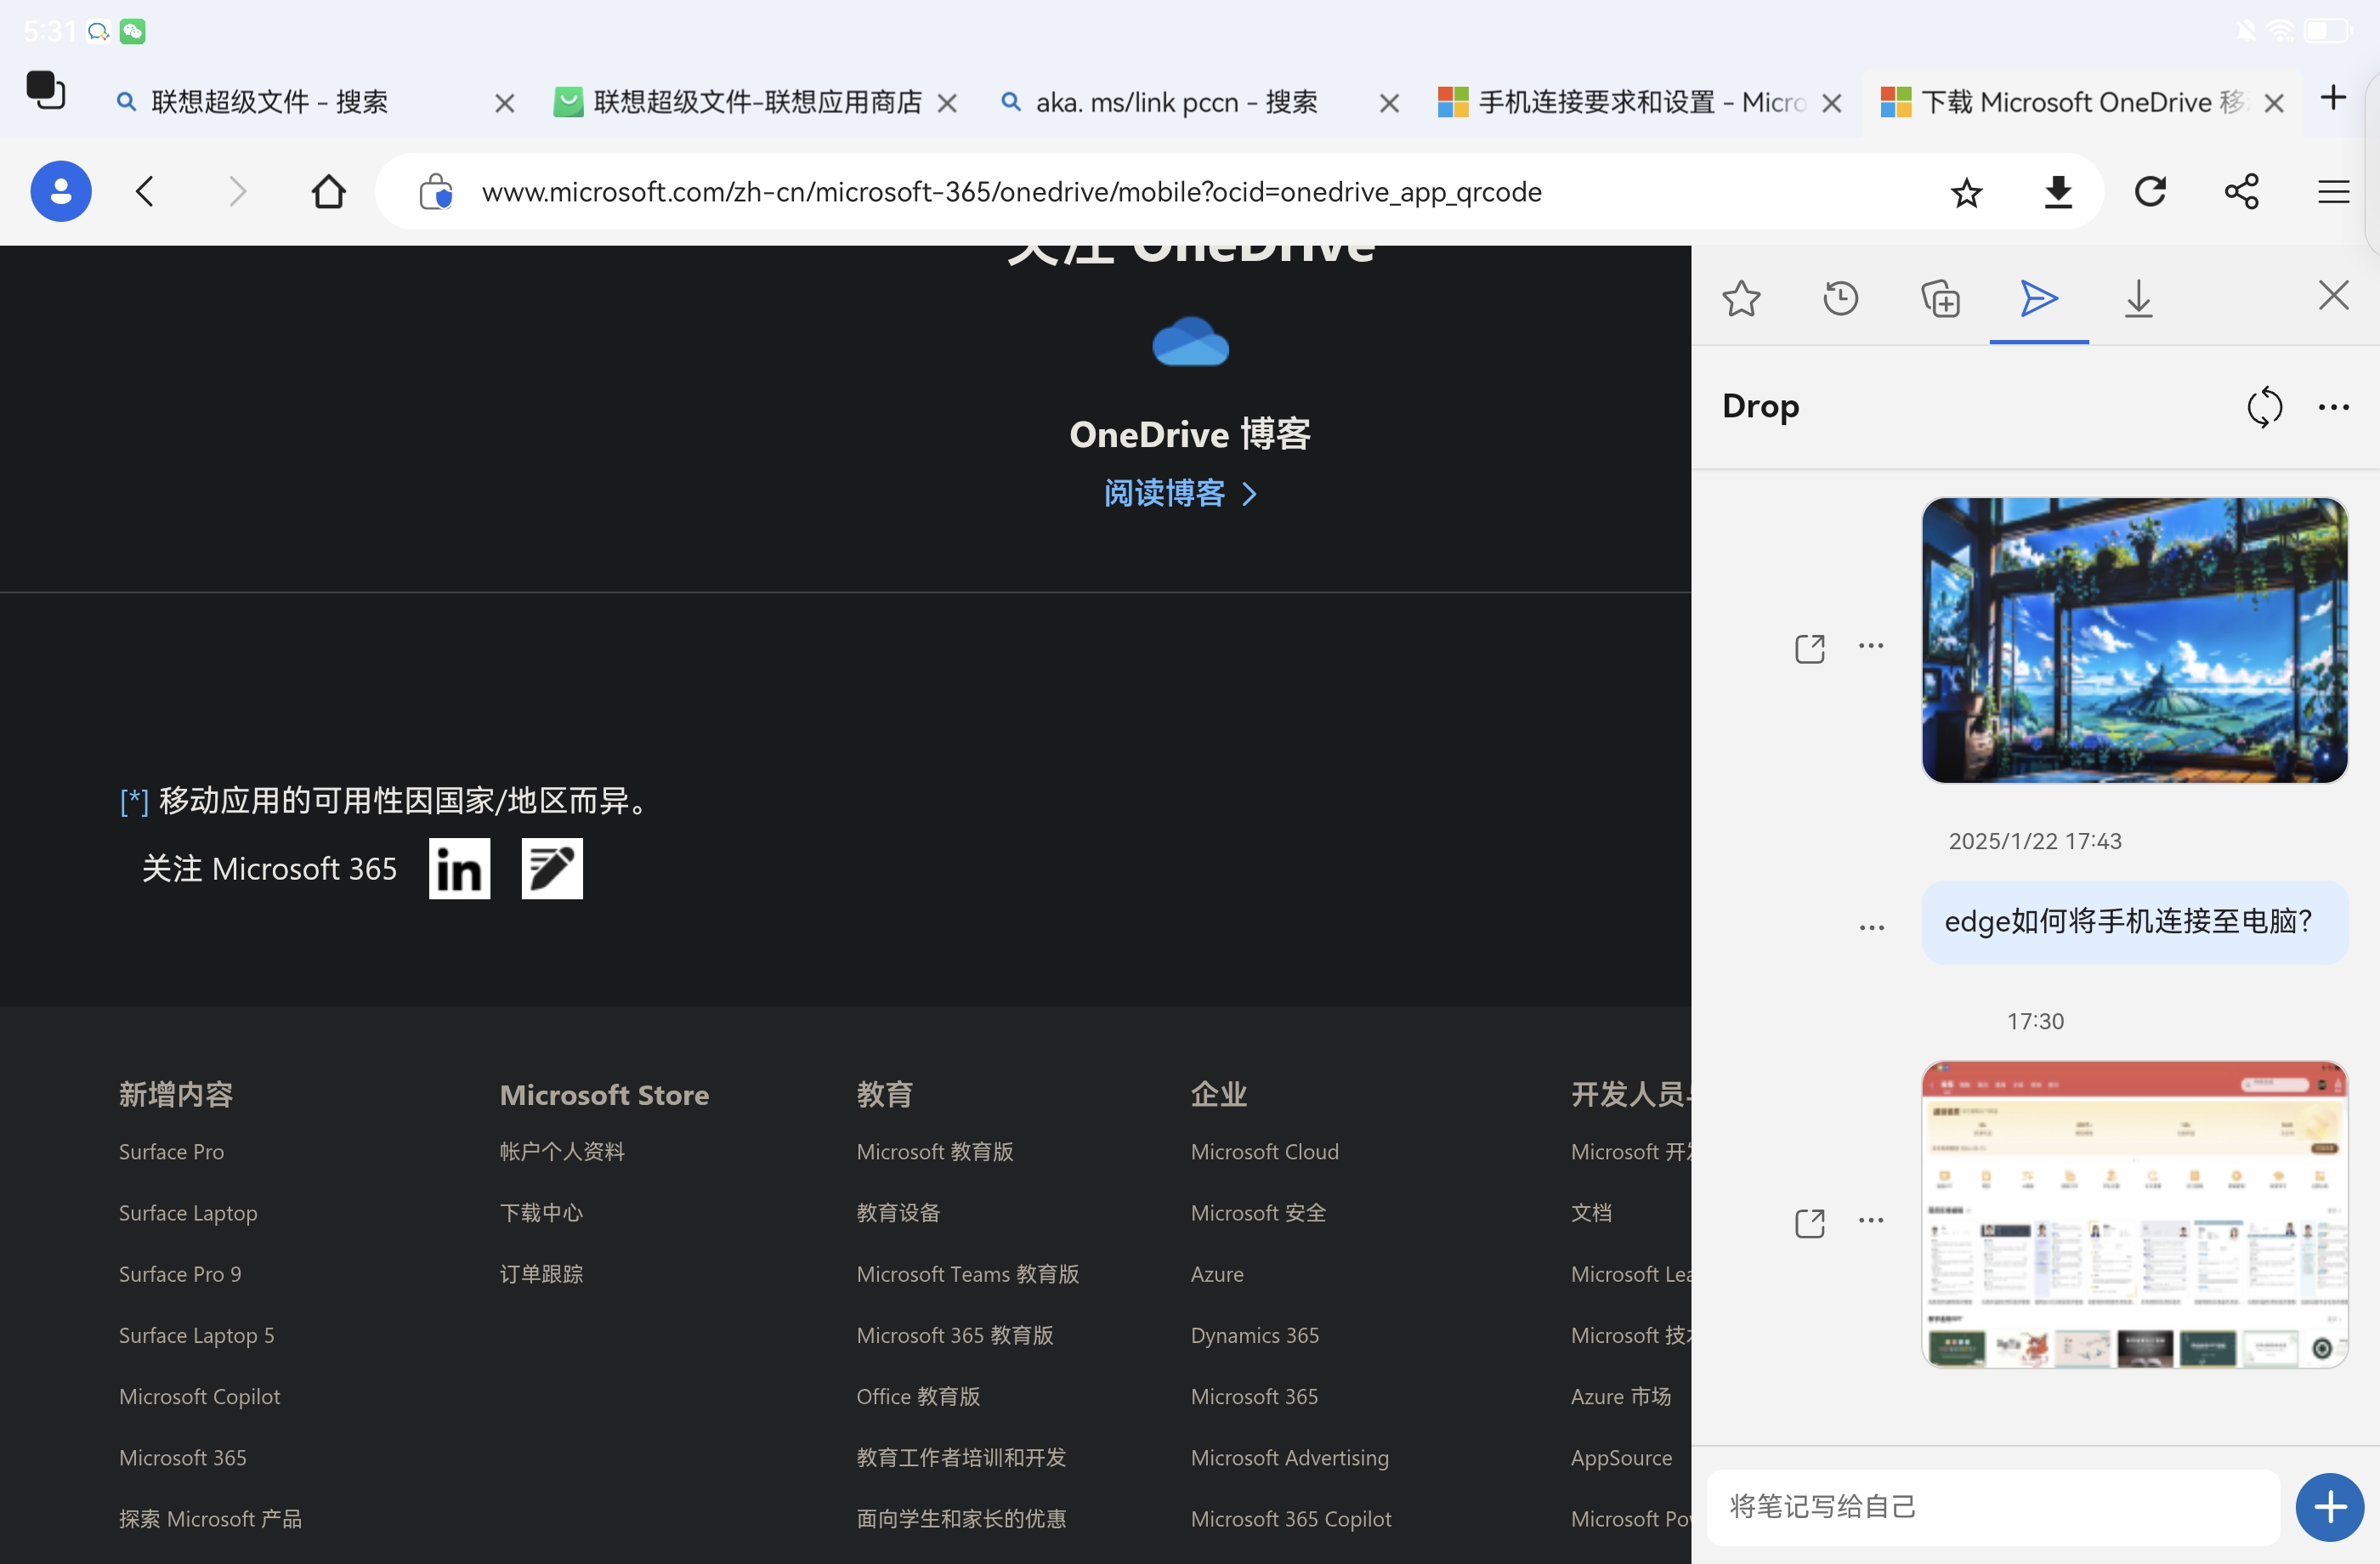Close the 联想应用商店 tab
This screenshot has width=2380, height=1564.
[947, 103]
